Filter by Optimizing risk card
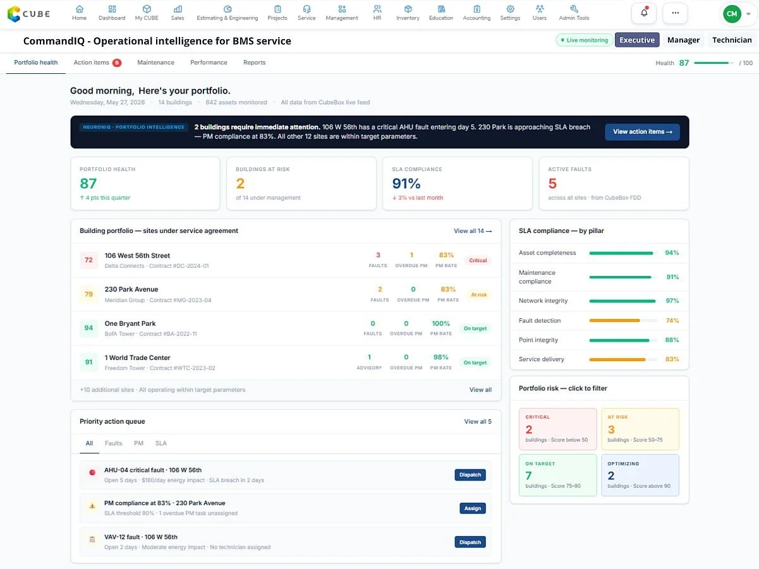 coord(640,475)
